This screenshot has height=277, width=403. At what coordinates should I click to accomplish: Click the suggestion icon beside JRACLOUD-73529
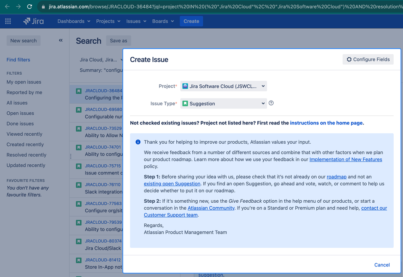(79, 128)
